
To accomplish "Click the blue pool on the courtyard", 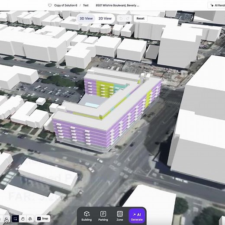I will [x=91, y=105].
